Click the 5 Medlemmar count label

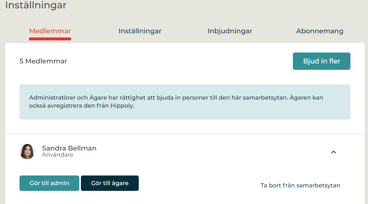pyautogui.click(x=43, y=61)
